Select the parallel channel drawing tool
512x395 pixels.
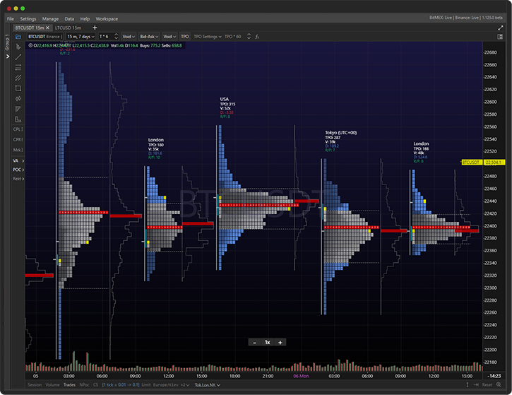tap(18, 78)
